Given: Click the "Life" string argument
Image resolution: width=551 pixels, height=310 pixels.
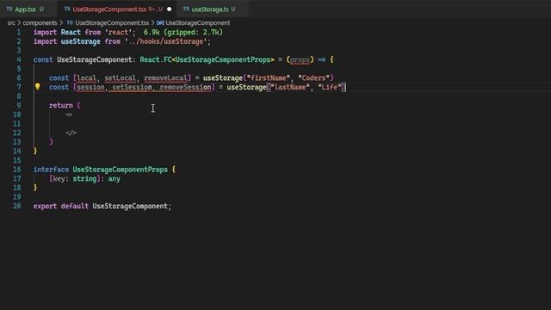Looking at the screenshot, I should [x=330, y=87].
